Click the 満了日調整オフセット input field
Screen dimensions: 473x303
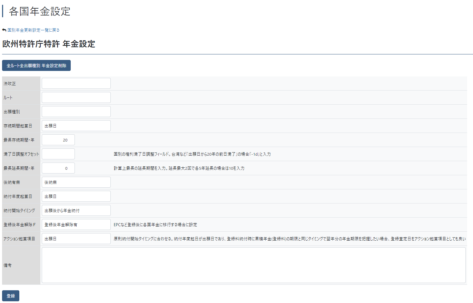coord(58,154)
